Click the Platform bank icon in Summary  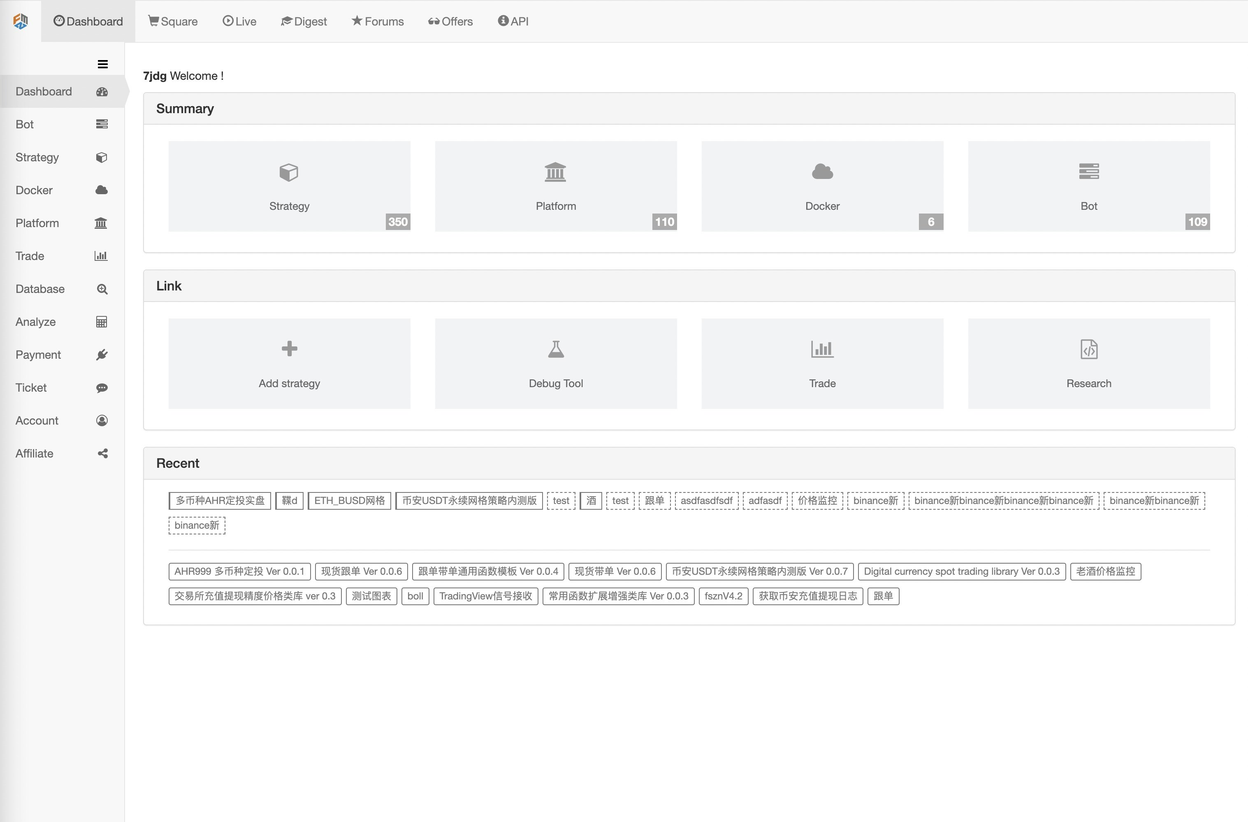point(555,172)
